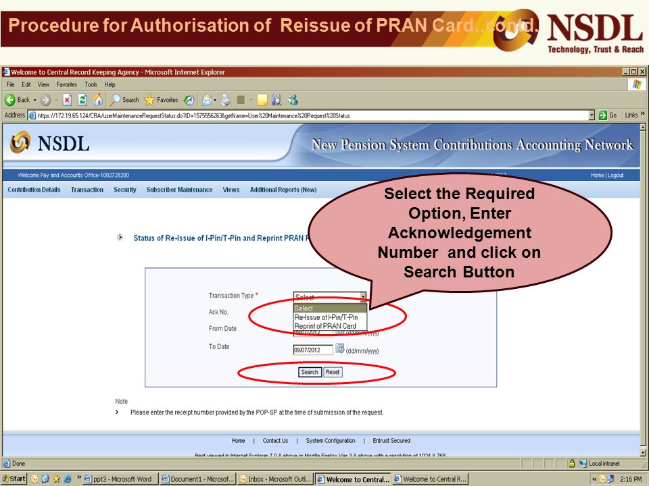Screen dimensions: 649x486
Task: Click the Stop loading red X icon
Action: coord(67,100)
